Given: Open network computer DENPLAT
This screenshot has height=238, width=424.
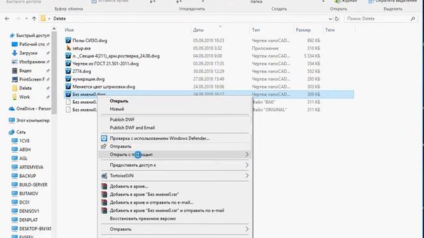Looking at the screenshot, I should click(28, 220).
